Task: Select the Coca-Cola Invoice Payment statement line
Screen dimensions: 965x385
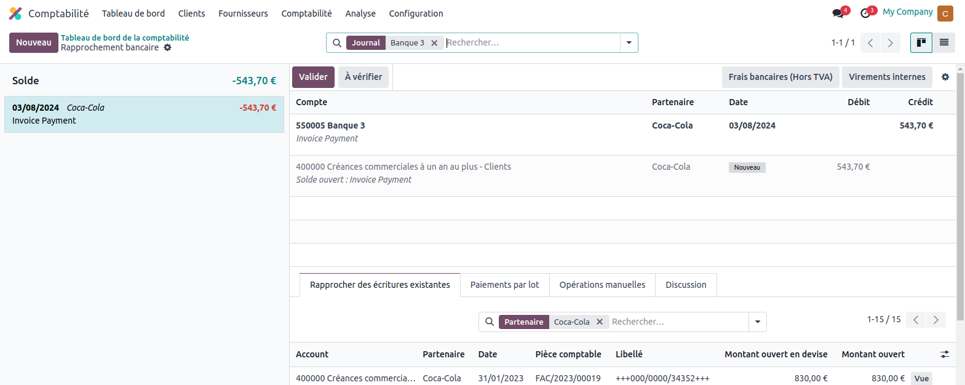Action: pos(144,114)
